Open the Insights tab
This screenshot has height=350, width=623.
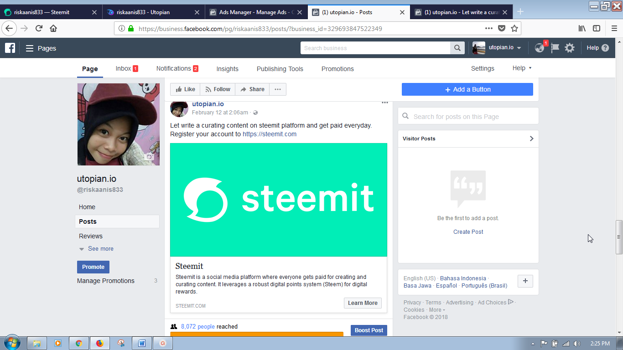[228, 69]
